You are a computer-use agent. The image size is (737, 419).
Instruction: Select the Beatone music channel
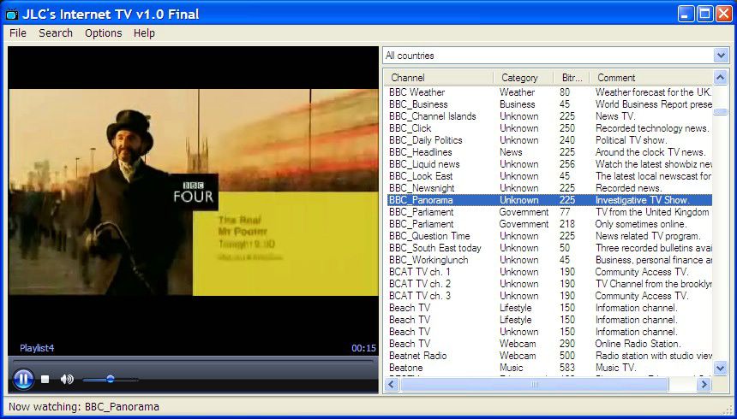549,368
